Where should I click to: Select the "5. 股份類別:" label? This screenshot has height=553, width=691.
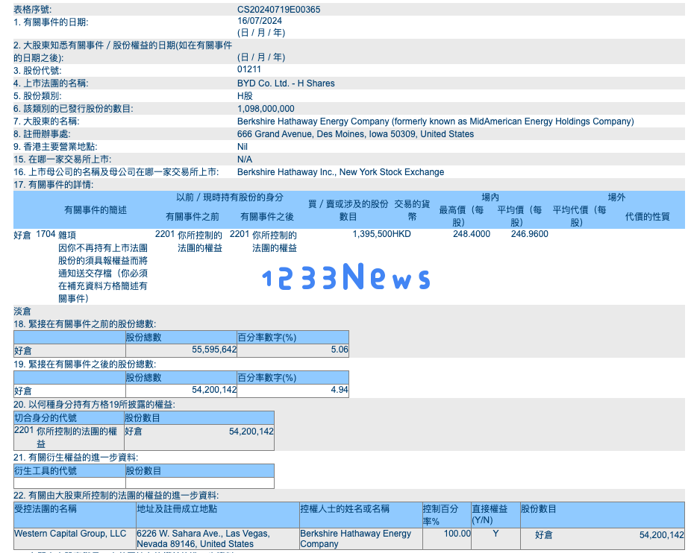click(37, 96)
